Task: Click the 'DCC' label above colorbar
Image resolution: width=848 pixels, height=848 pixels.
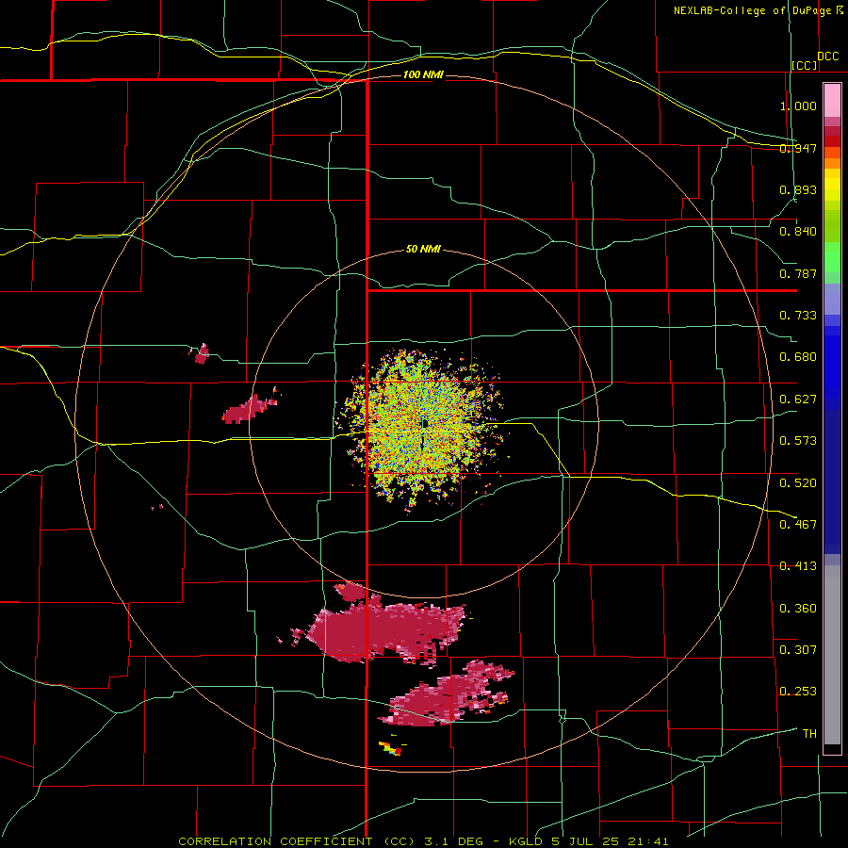Action: click(827, 57)
